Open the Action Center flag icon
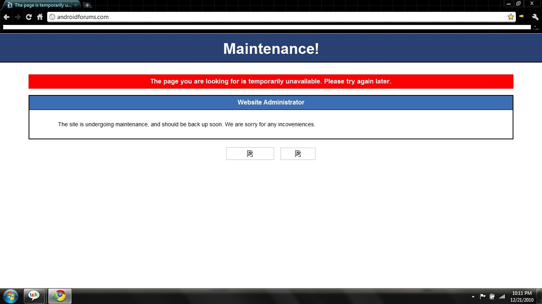Viewport: 542px width, 304px height. 483,296
